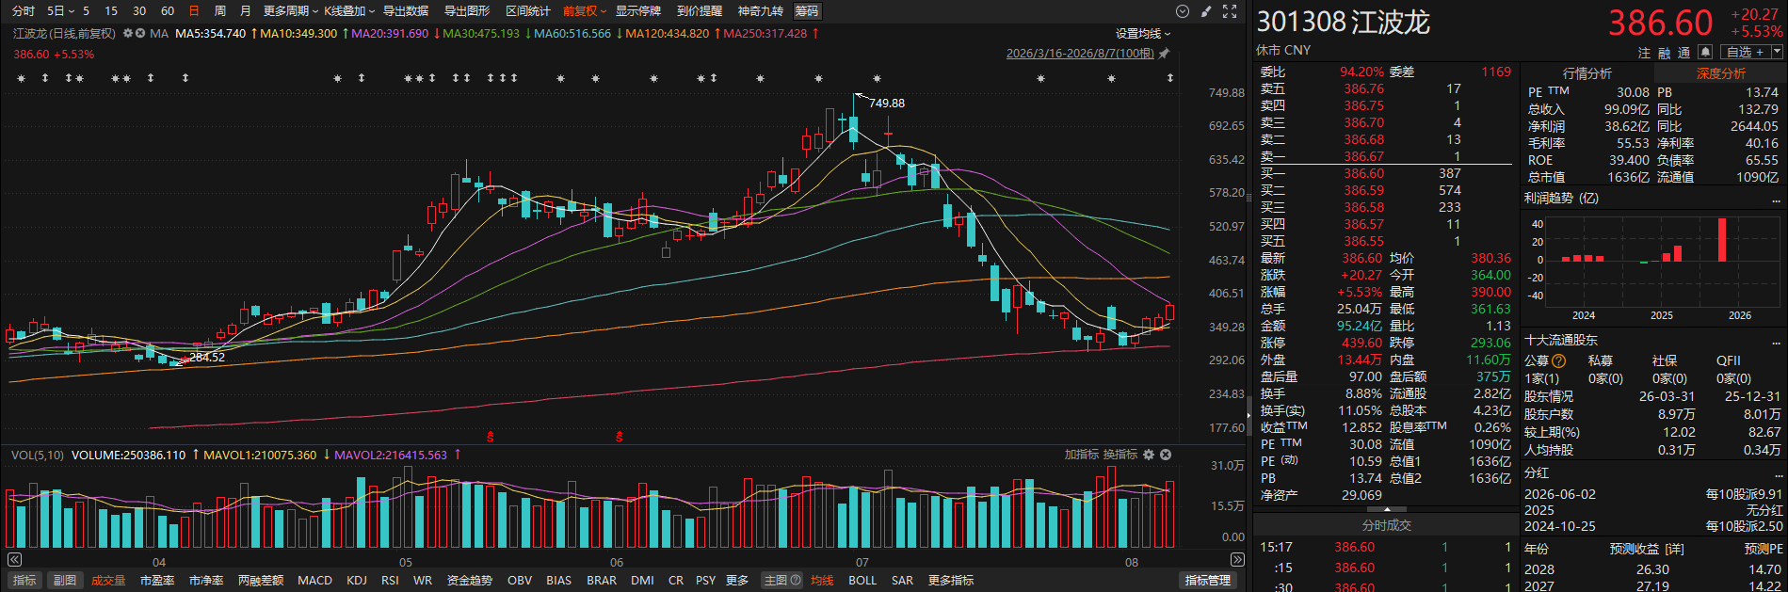The width and height of the screenshot is (1788, 592).
Task: Select the drawing brush tool icon
Action: point(1206,11)
